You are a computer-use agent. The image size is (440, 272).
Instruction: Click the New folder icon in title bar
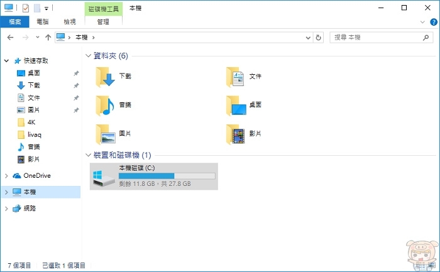click(x=37, y=8)
